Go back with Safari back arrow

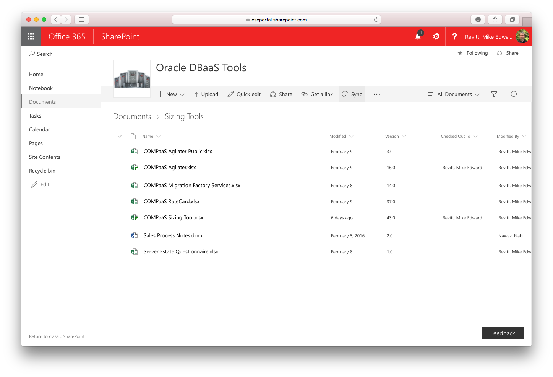point(56,20)
